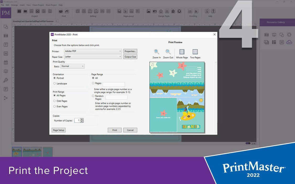295x184 pixels.
Task: Adjust the zoom slider below the canvas
Action: coord(248,143)
